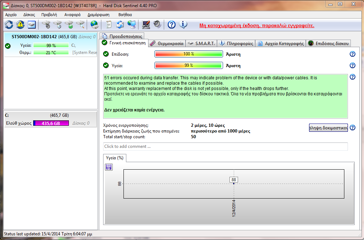Image resolution: width=364 pixels, height=240 pixels.
Task: Click the globe and monitor network icon
Action: [x=132, y=25]
